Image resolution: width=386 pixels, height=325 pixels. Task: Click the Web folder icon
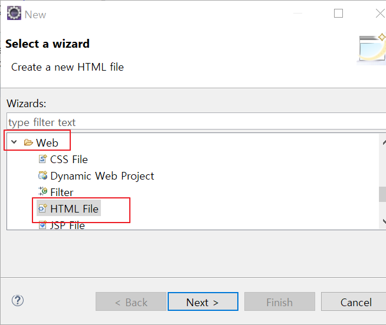28,142
